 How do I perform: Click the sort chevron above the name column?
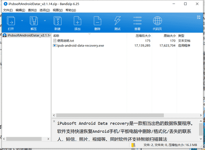pyautogui.click(x=90, y=34)
